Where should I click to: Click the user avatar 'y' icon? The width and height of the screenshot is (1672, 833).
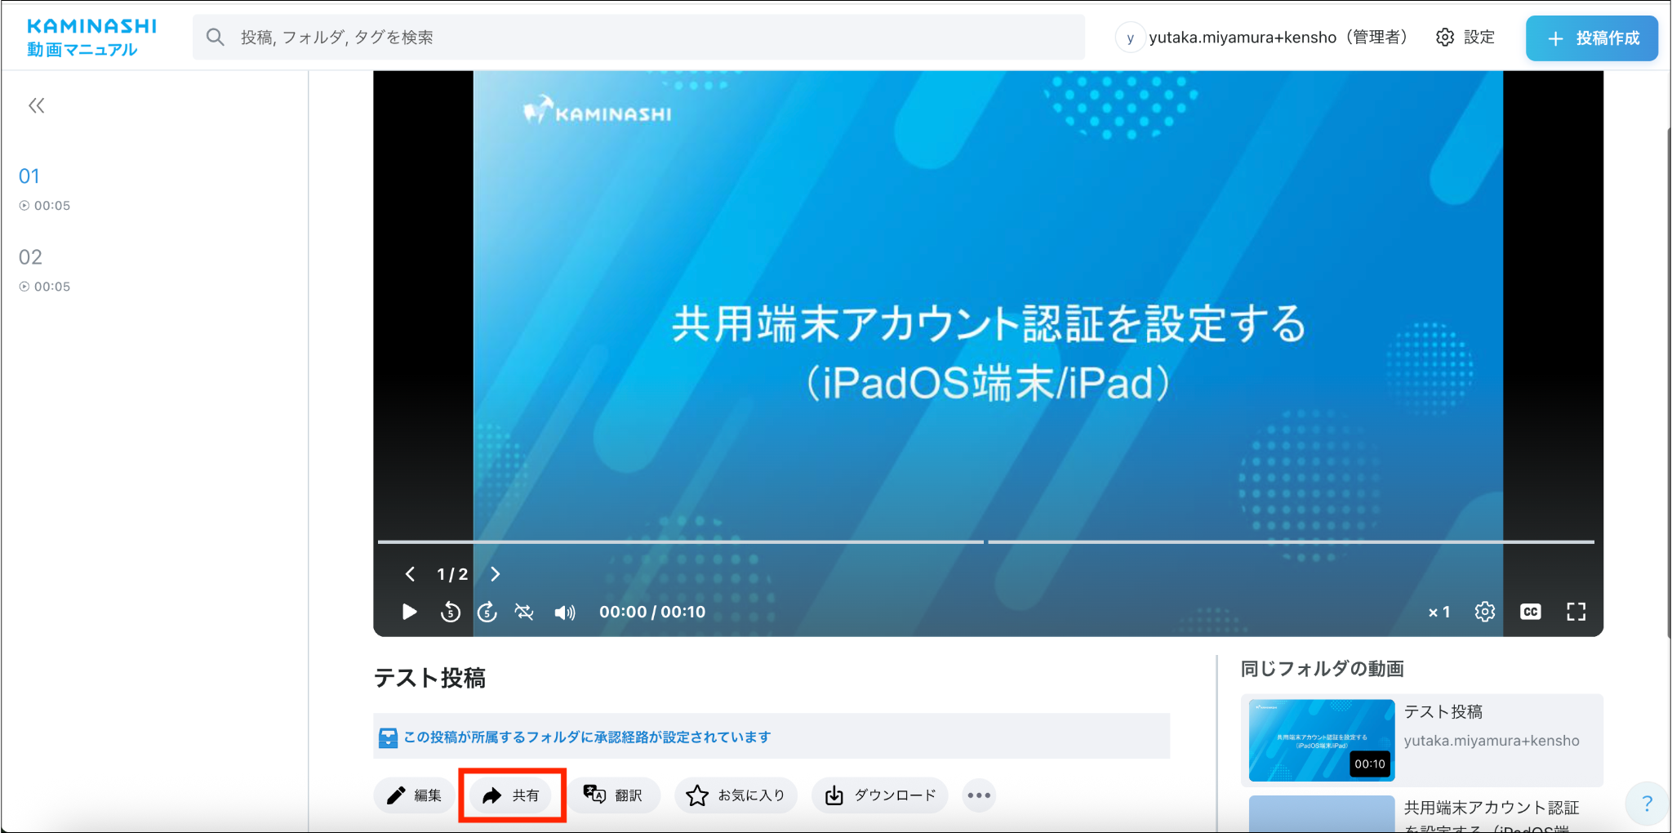pos(1130,38)
